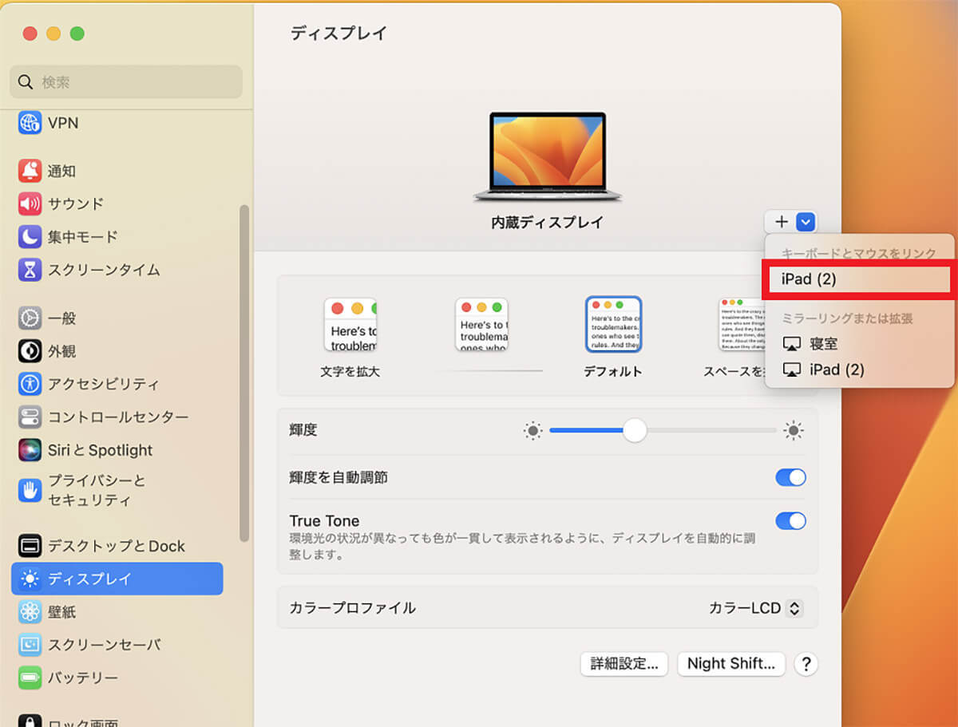This screenshot has height=727, width=958.
Task: Choose the second resolution thumbnail without label
Action: pyautogui.click(x=481, y=326)
